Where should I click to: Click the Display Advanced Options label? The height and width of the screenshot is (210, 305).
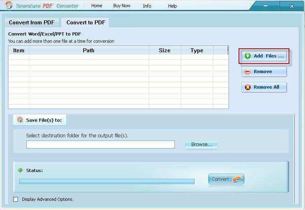pyautogui.click(x=48, y=199)
